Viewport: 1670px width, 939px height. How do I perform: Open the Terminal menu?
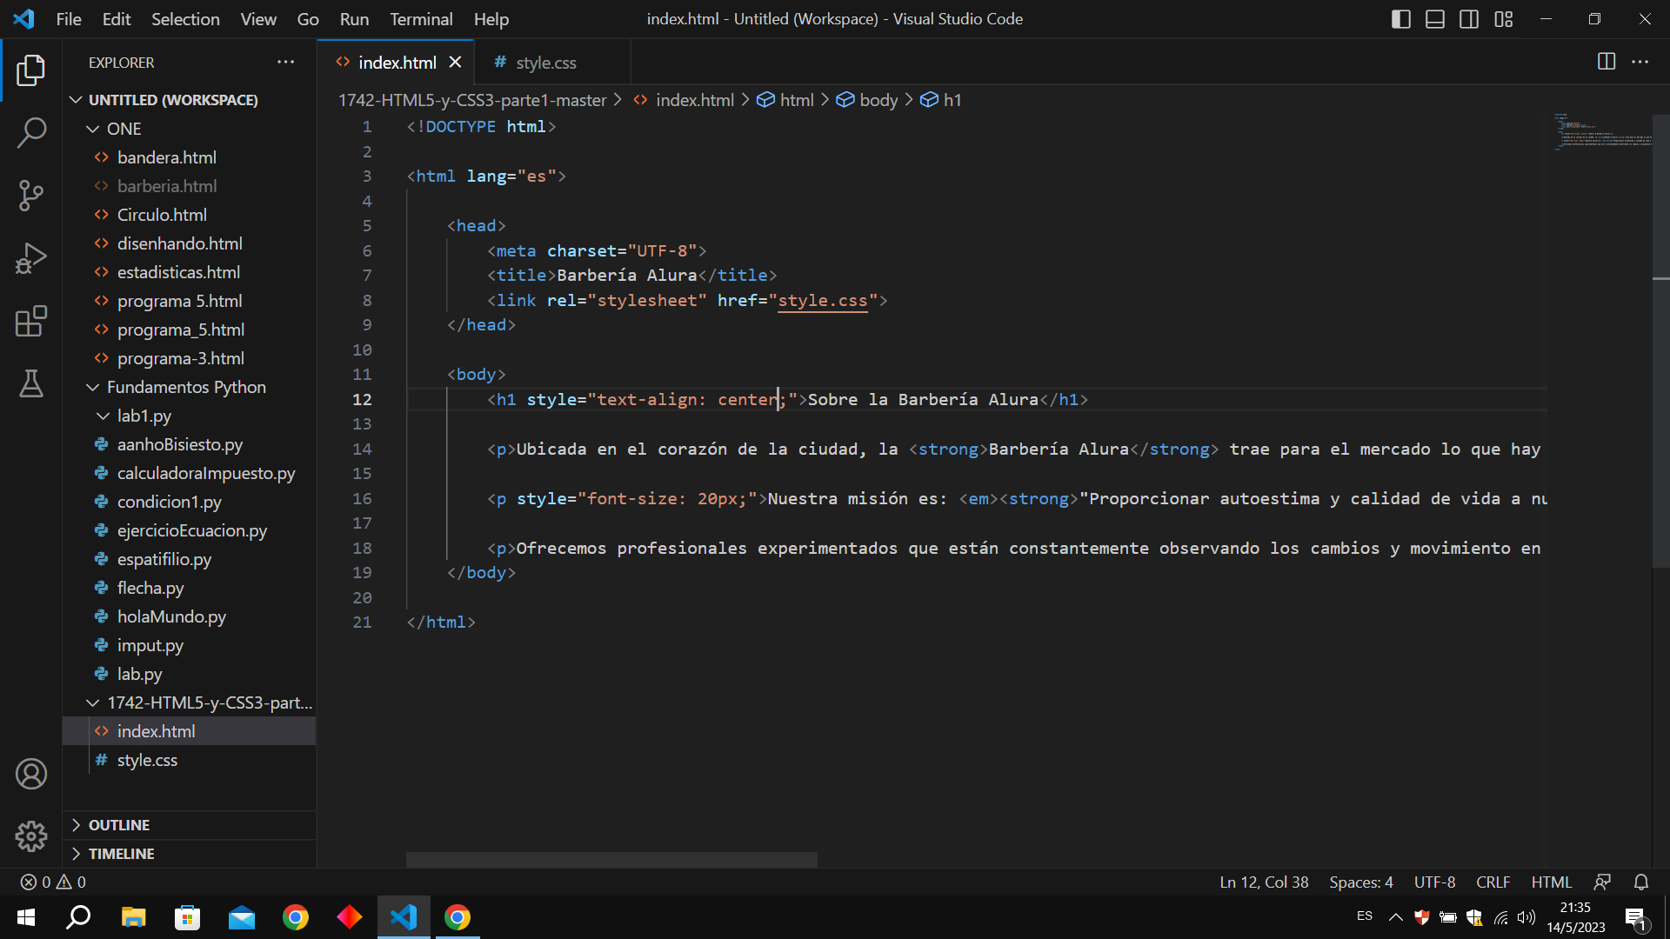421,19
